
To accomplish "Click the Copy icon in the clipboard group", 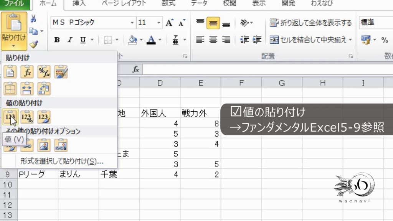I will click(34, 31).
